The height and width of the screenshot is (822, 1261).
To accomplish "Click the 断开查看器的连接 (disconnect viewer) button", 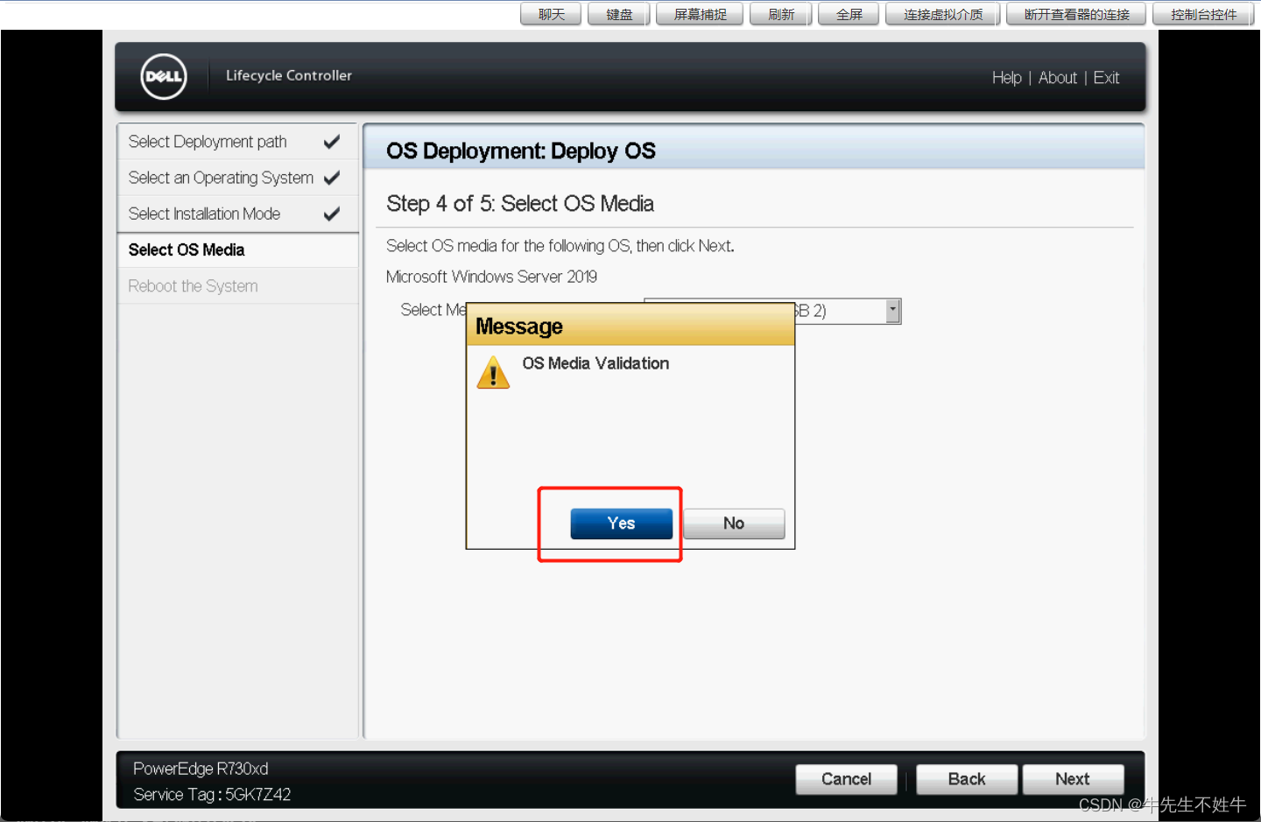I will (1076, 14).
